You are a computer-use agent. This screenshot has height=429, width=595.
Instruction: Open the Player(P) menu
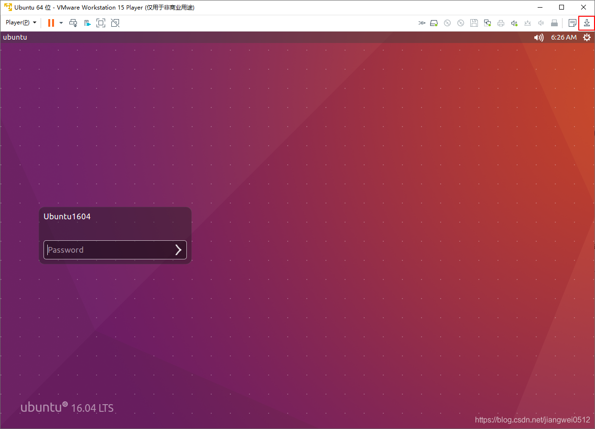point(21,22)
